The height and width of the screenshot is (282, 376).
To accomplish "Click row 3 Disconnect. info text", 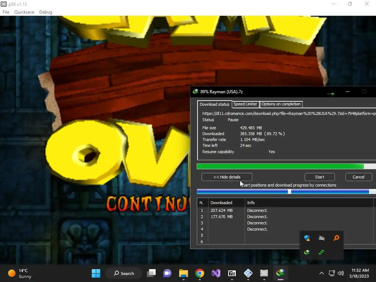I will click(257, 223).
